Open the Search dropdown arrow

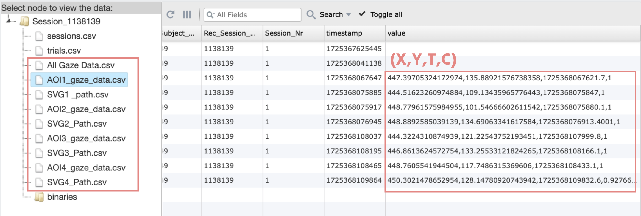click(349, 15)
